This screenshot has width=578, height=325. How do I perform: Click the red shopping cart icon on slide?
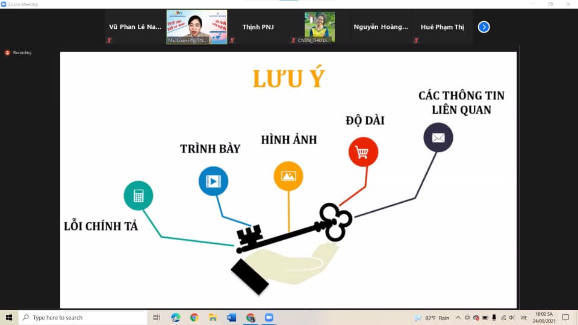click(x=363, y=152)
